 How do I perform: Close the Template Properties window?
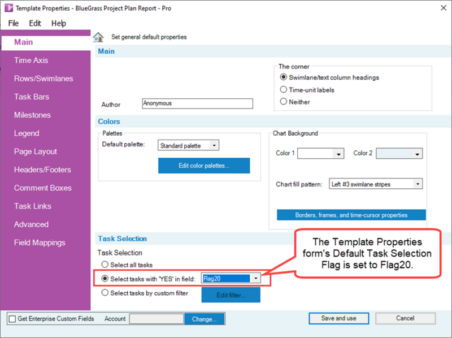click(444, 8)
